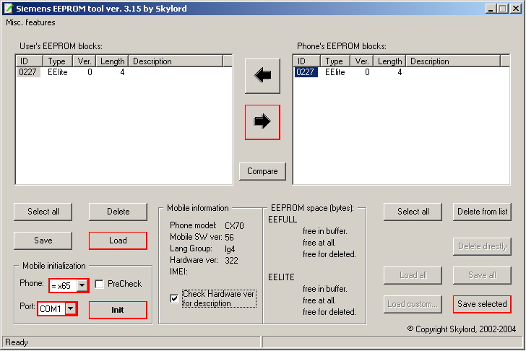Enable the PreCheck checkbox
This screenshot has height=351, width=526.
(x=99, y=284)
